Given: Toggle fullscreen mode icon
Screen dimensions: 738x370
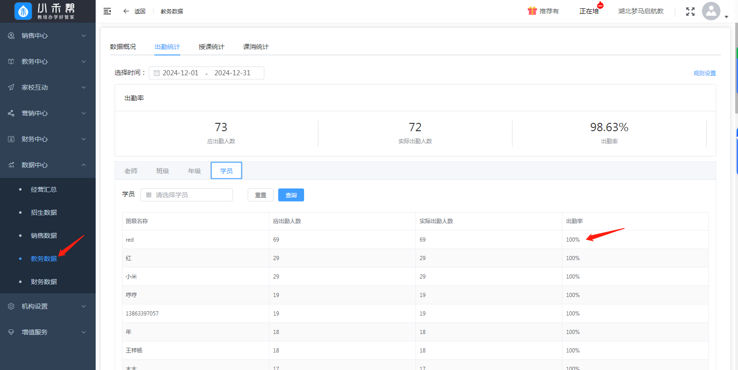Looking at the screenshot, I should coord(690,12).
